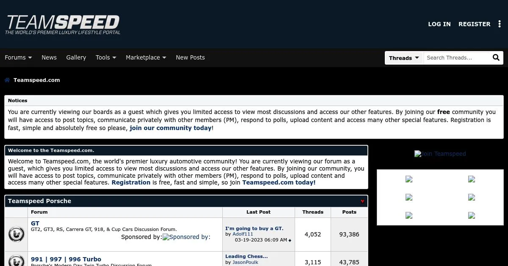Click the Teamspeed.com today! link

click(279, 183)
